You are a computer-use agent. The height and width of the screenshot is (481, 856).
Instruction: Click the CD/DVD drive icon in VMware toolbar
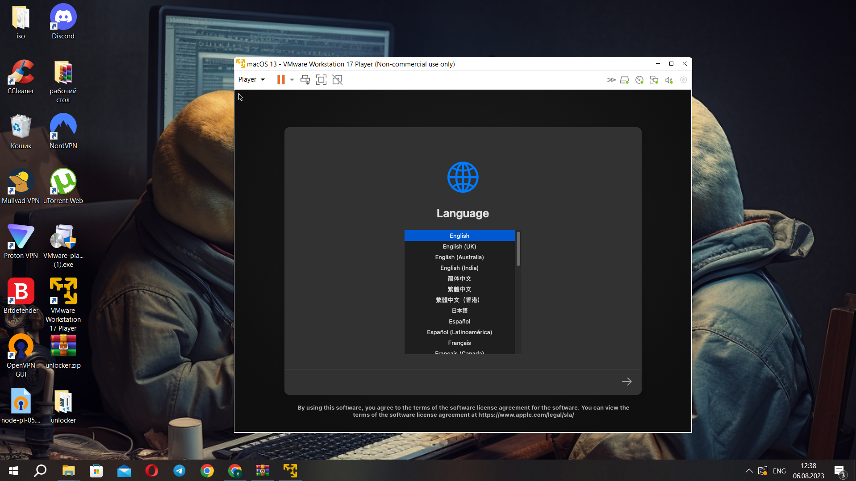(639, 80)
